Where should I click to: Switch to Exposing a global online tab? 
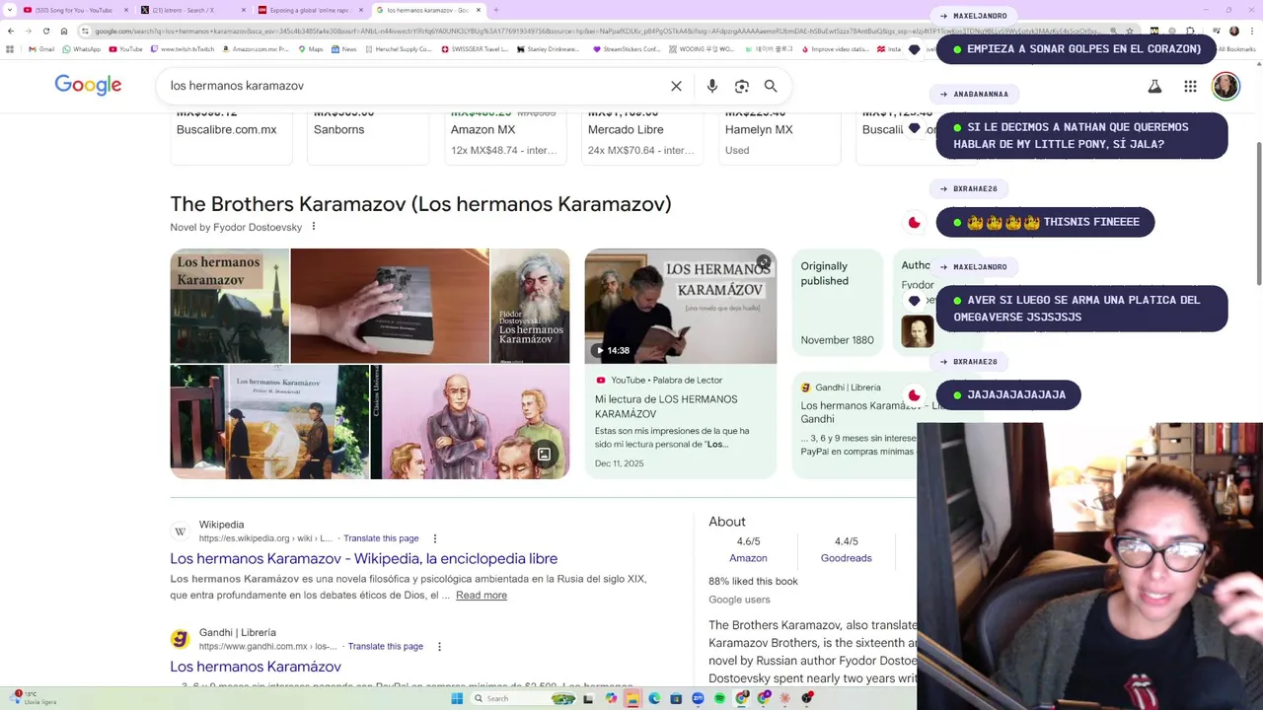(x=308, y=10)
